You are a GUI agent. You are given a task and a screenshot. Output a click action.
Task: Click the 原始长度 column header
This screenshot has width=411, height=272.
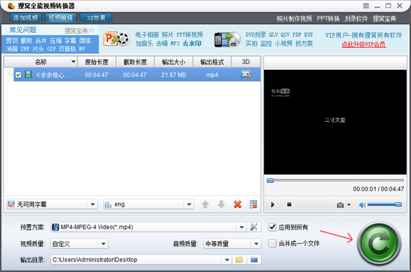(x=97, y=62)
